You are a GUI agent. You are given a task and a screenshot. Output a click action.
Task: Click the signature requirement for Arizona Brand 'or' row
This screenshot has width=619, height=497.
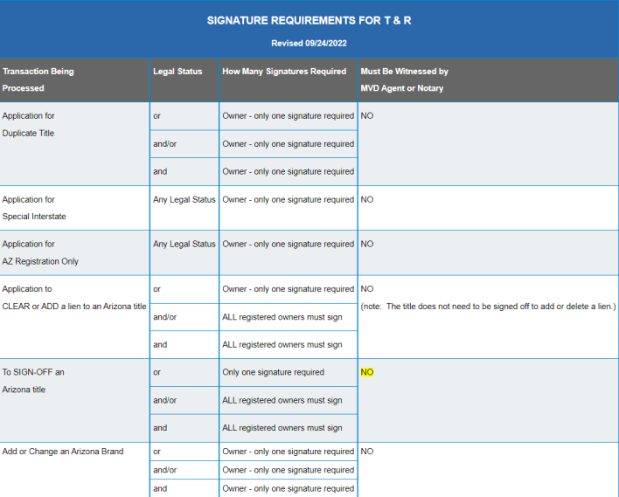click(x=289, y=452)
